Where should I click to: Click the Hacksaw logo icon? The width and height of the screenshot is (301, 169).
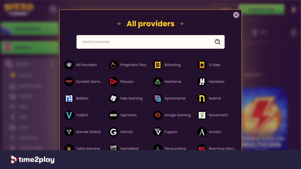202,82
